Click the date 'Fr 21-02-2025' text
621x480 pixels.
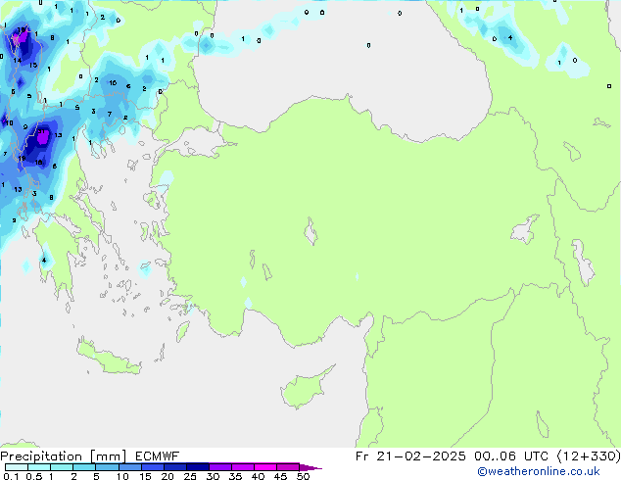coord(410,456)
